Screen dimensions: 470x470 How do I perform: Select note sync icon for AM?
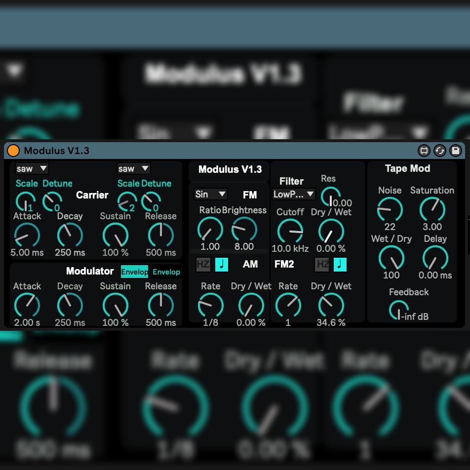tap(222, 265)
